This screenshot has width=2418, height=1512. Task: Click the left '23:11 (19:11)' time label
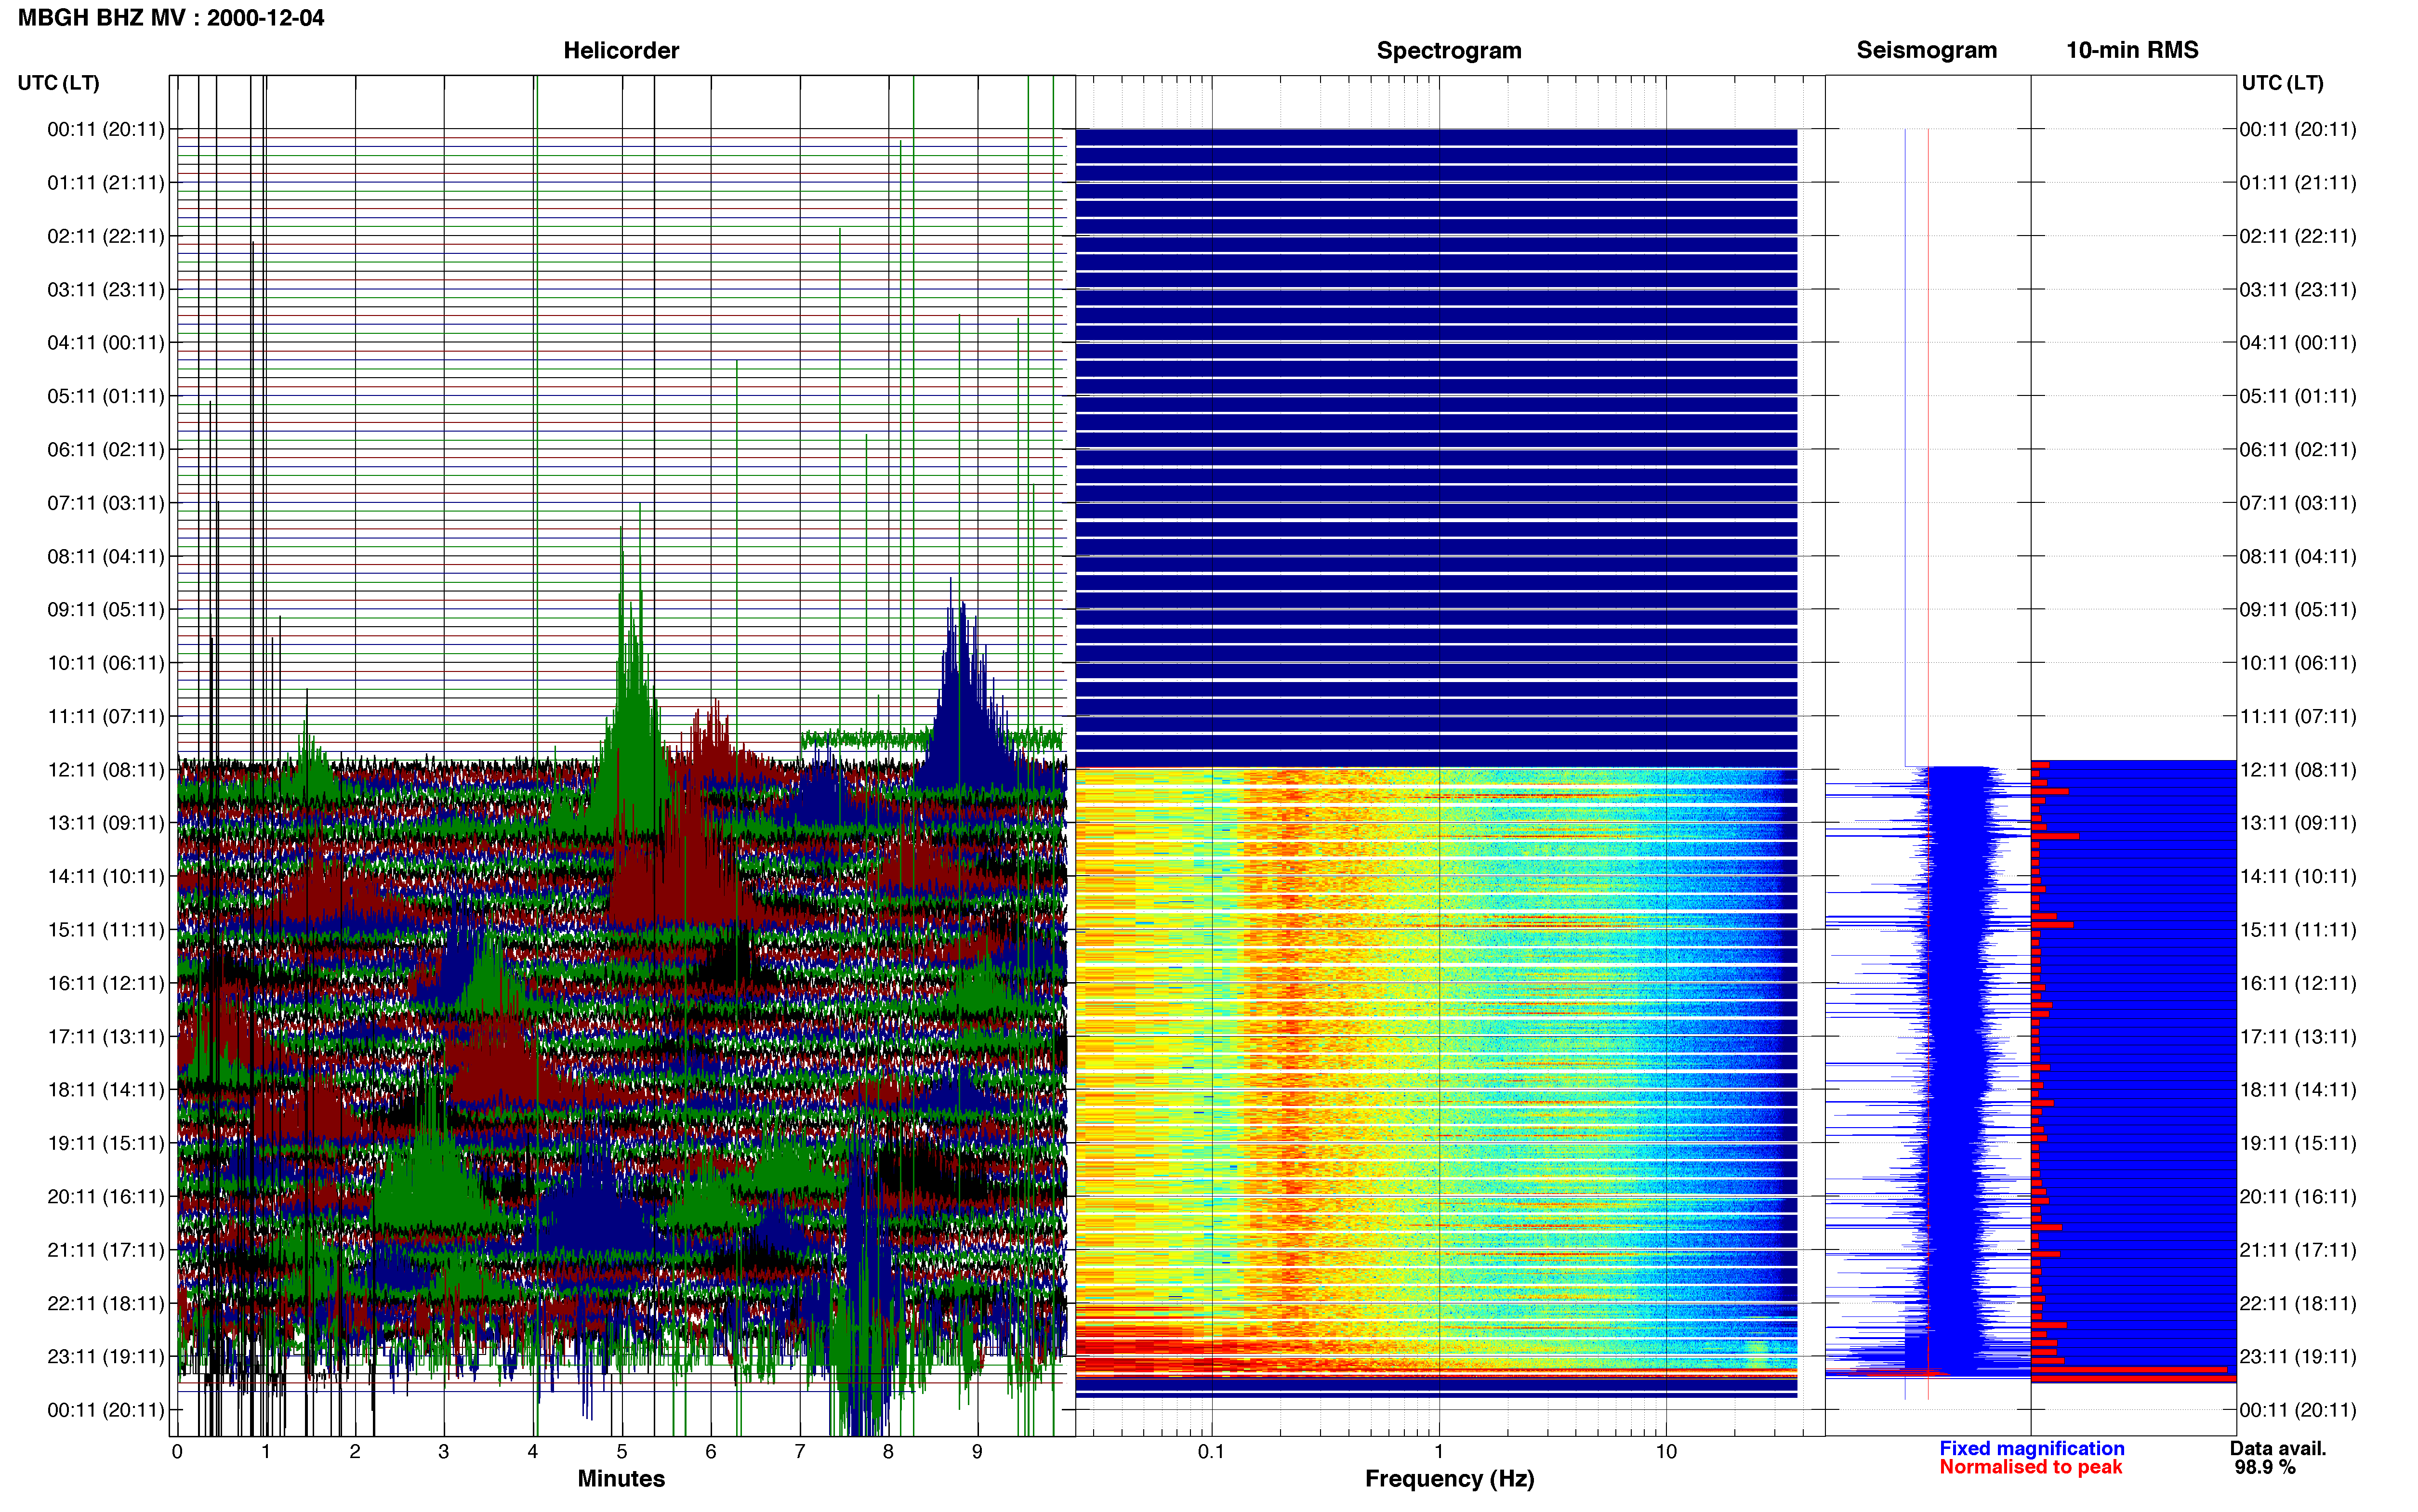pyautogui.click(x=106, y=1357)
